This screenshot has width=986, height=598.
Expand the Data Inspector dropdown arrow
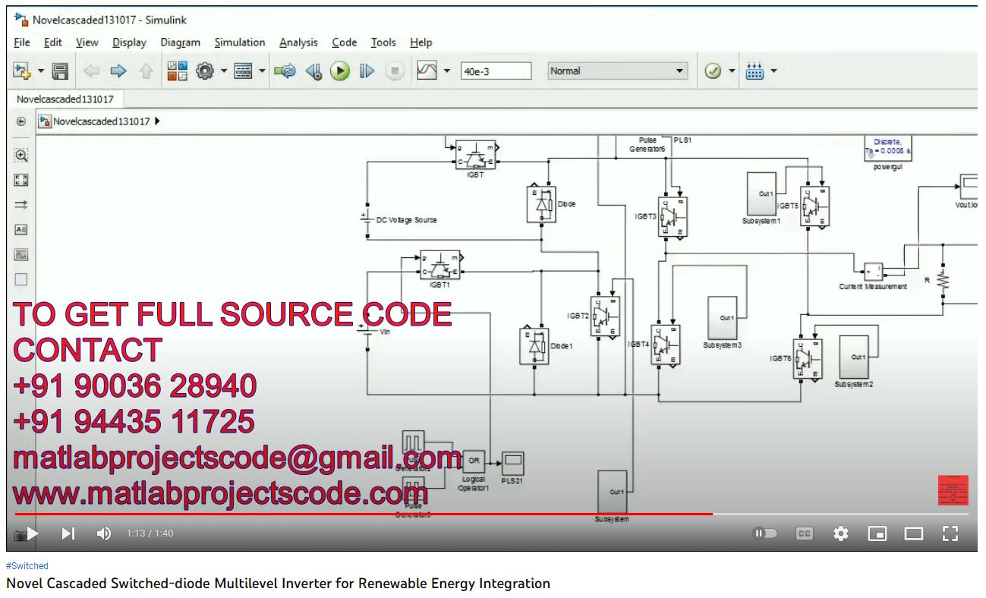pos(446,71)
